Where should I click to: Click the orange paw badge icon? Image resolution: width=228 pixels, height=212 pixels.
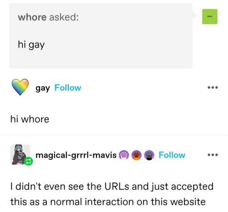click(137, 155)
